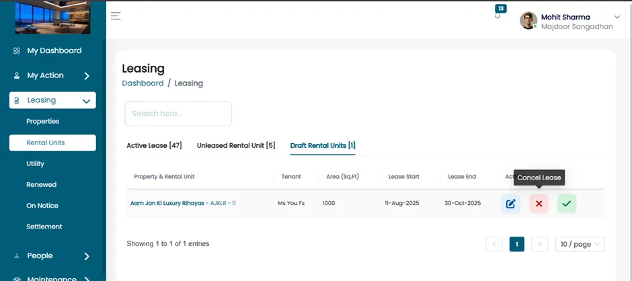The height and width of the screenshot is (281, 632).
Task: Click the Maintenance icon in sidebar
Action: point(17,278)
